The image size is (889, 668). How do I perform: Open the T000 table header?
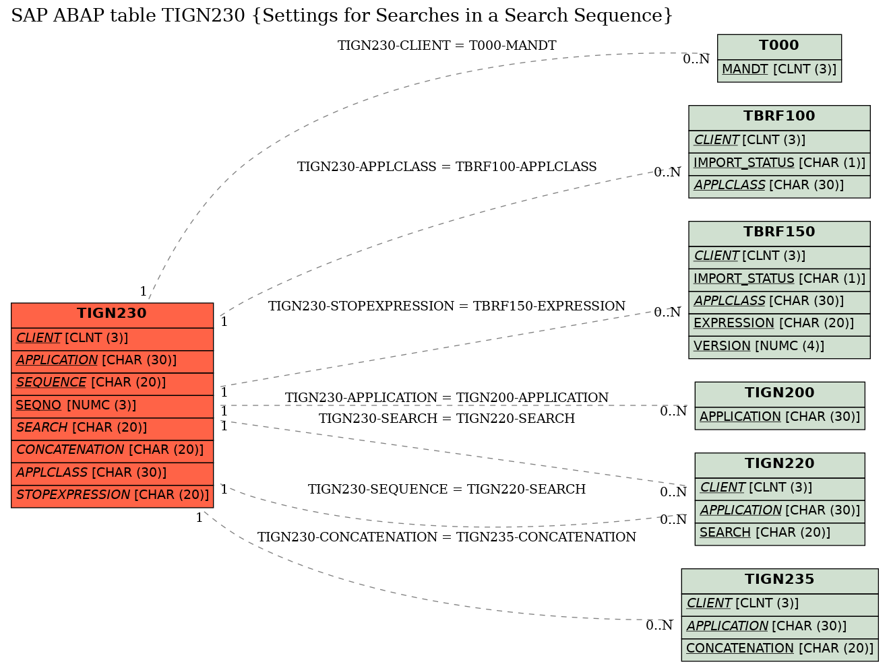[x=779, y=46]
